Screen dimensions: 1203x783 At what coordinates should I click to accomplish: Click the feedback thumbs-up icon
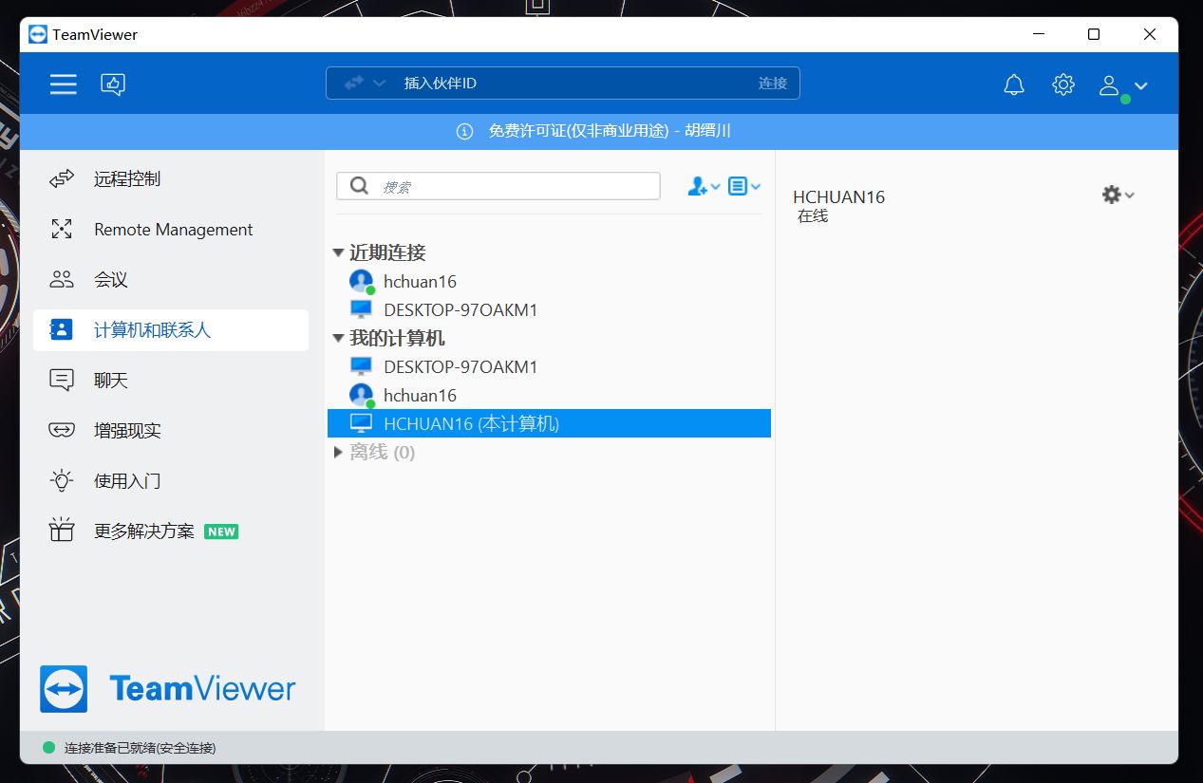113,84
